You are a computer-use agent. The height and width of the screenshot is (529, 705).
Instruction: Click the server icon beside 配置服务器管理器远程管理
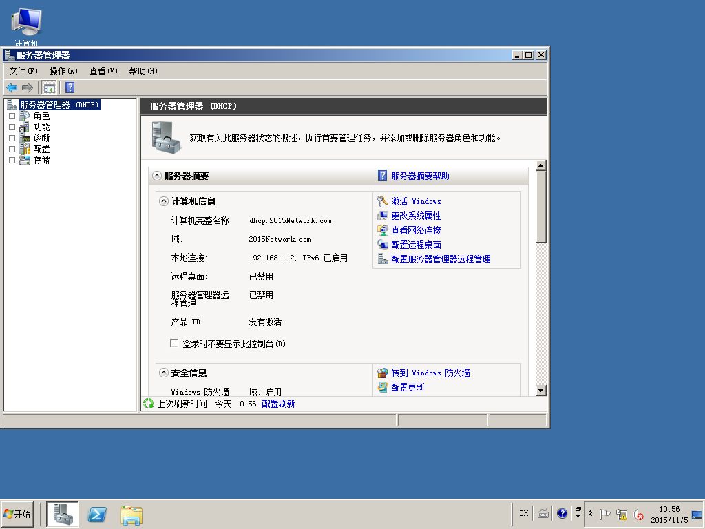click(x=383, y=259)
